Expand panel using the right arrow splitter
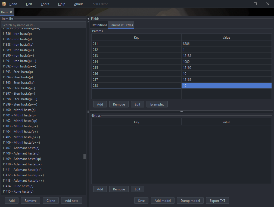274x207 pixels. pyautogui.click(x=88, y=22)
